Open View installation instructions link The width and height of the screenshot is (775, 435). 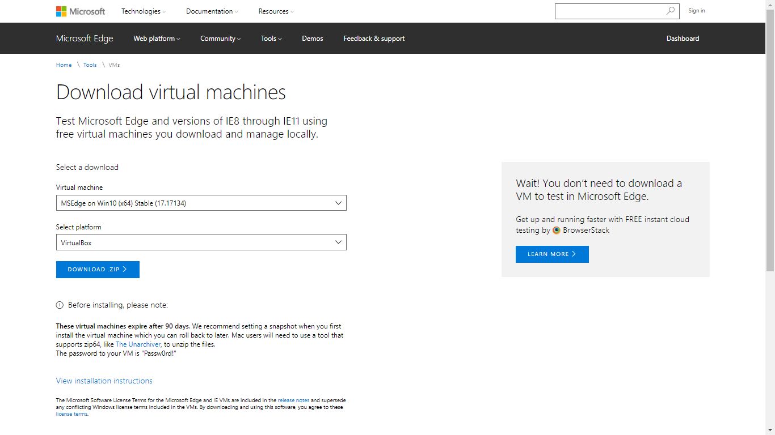pyautogui.click(x=104, y=381)
